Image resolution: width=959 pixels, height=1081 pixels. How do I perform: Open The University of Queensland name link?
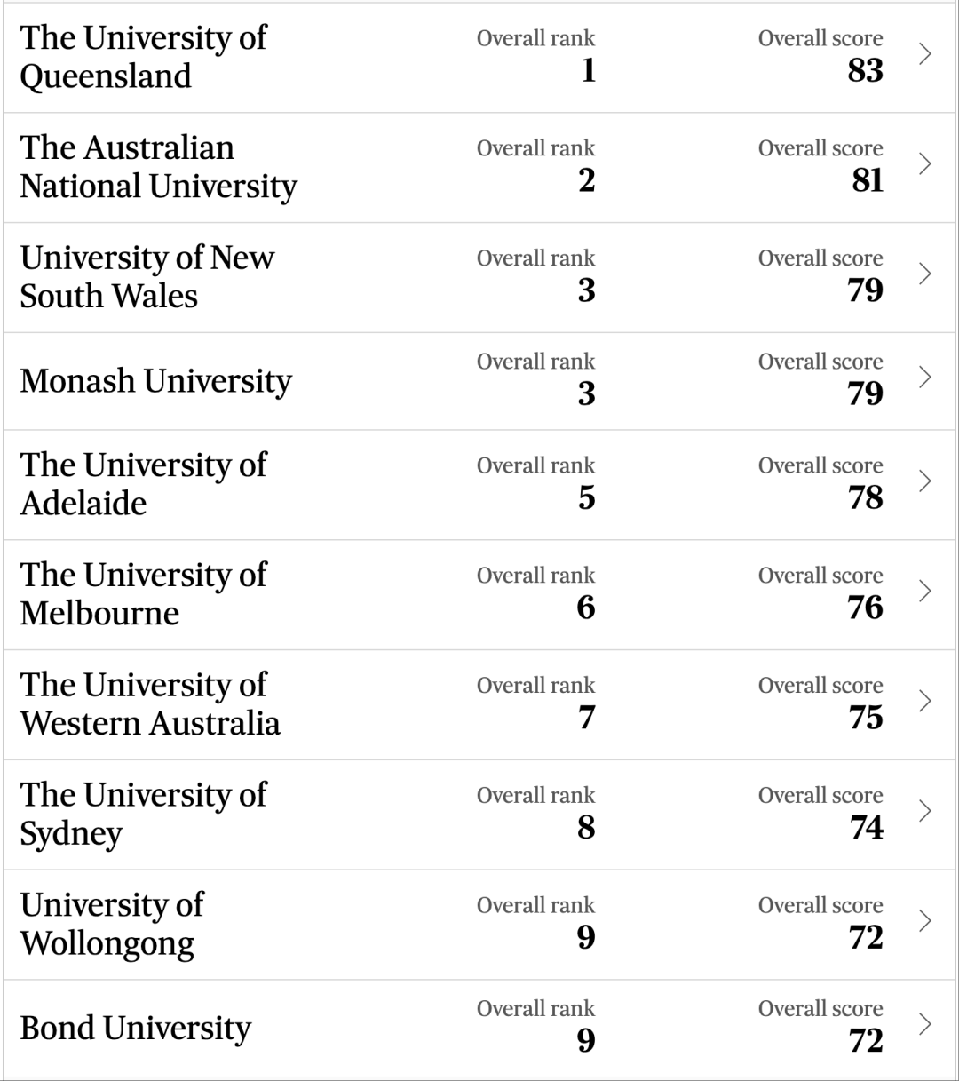click(143, 57)
